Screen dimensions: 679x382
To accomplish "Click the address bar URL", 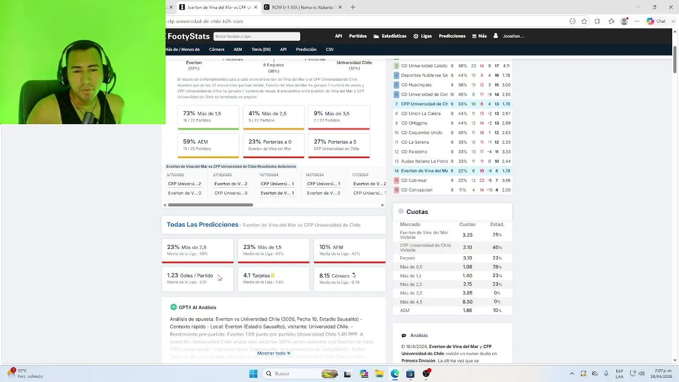I will pos(205,21).
